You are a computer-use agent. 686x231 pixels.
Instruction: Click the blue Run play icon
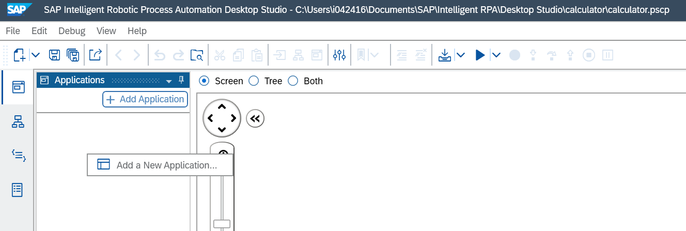[x=480, y=55]
